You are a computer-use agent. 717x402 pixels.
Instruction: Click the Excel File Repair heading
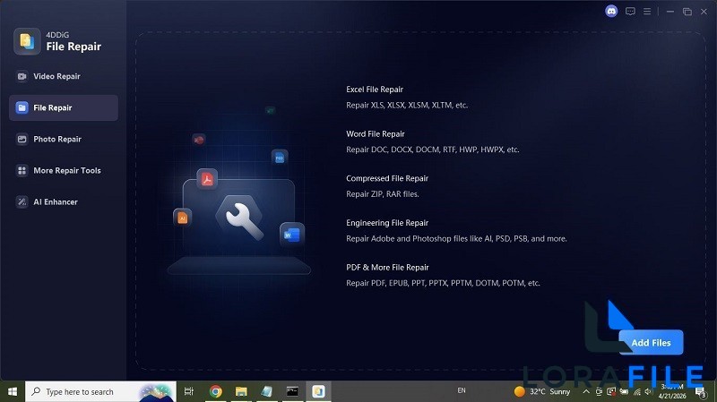tap(375, 90)
